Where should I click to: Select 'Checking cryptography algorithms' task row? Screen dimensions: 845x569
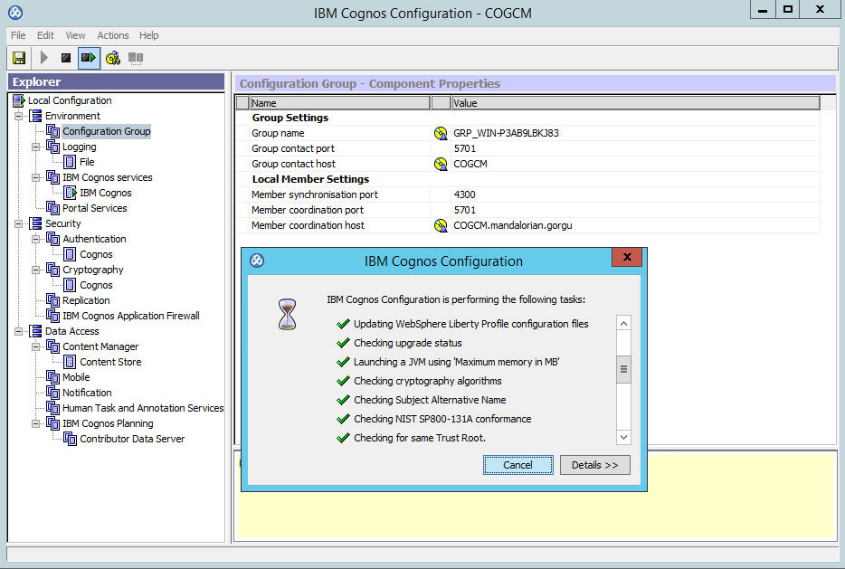pos(427,381)
